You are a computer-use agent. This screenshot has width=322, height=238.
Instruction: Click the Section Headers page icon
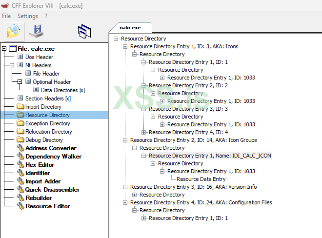click(x=20, y=98)
